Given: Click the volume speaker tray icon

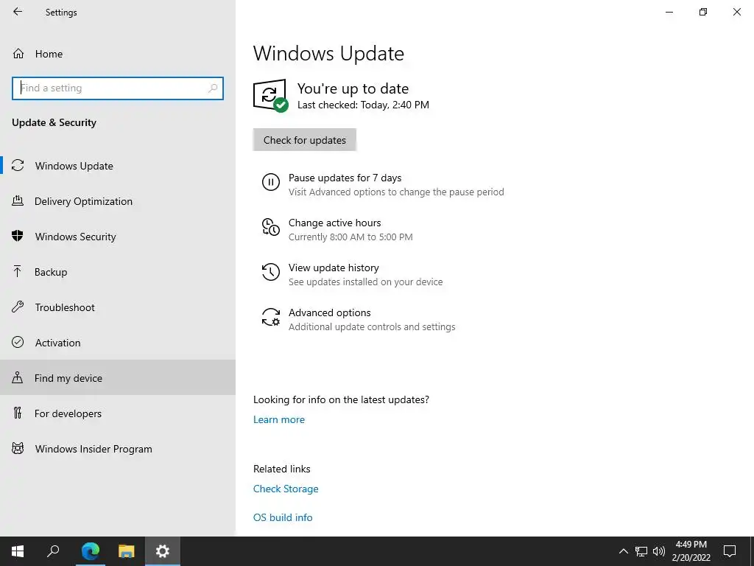Looking at the screenshot, I should coord(659,551).
